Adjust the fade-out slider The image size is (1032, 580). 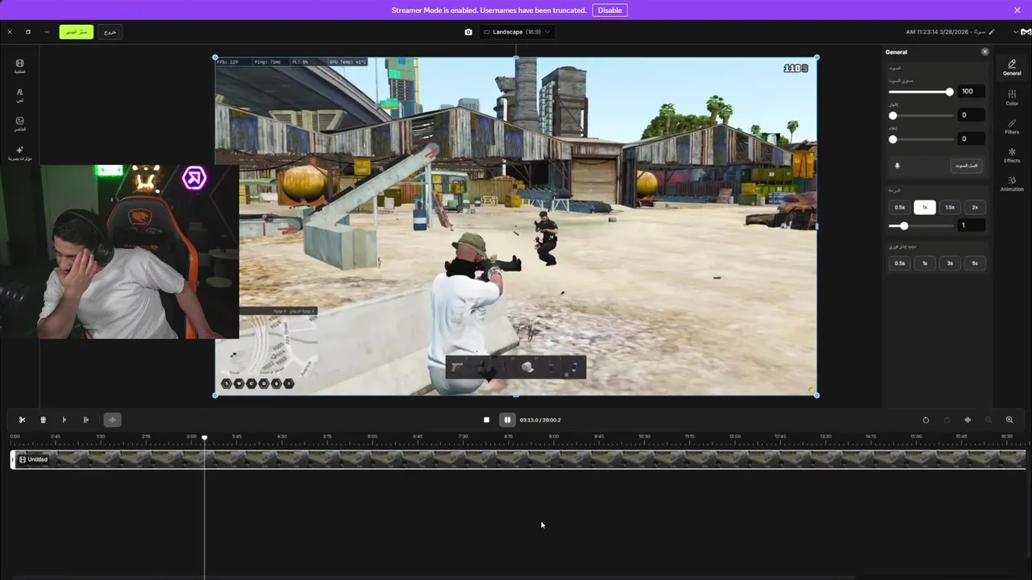(921, 139)
